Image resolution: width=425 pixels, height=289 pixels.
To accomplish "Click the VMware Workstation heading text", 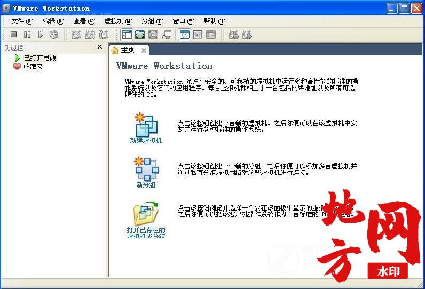I will (164, 66).
